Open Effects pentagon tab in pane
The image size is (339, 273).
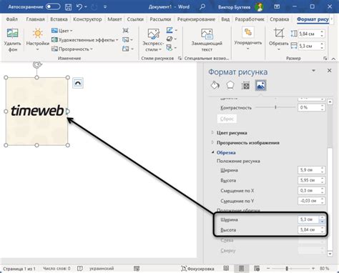[230, 85]
